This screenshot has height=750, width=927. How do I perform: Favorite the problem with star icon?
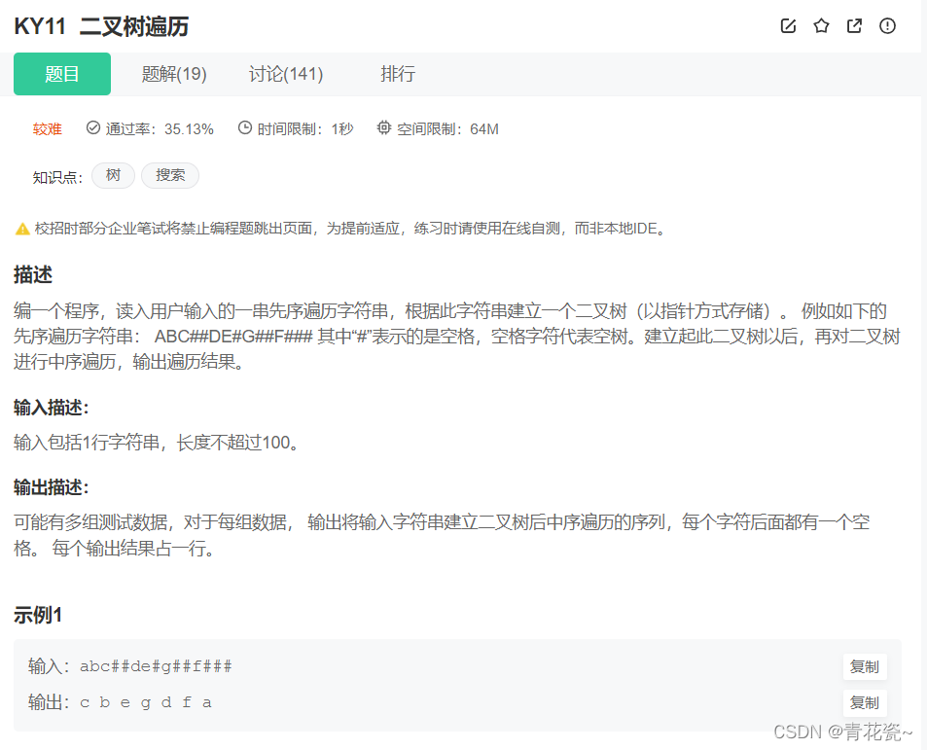[x=821, y=25]
